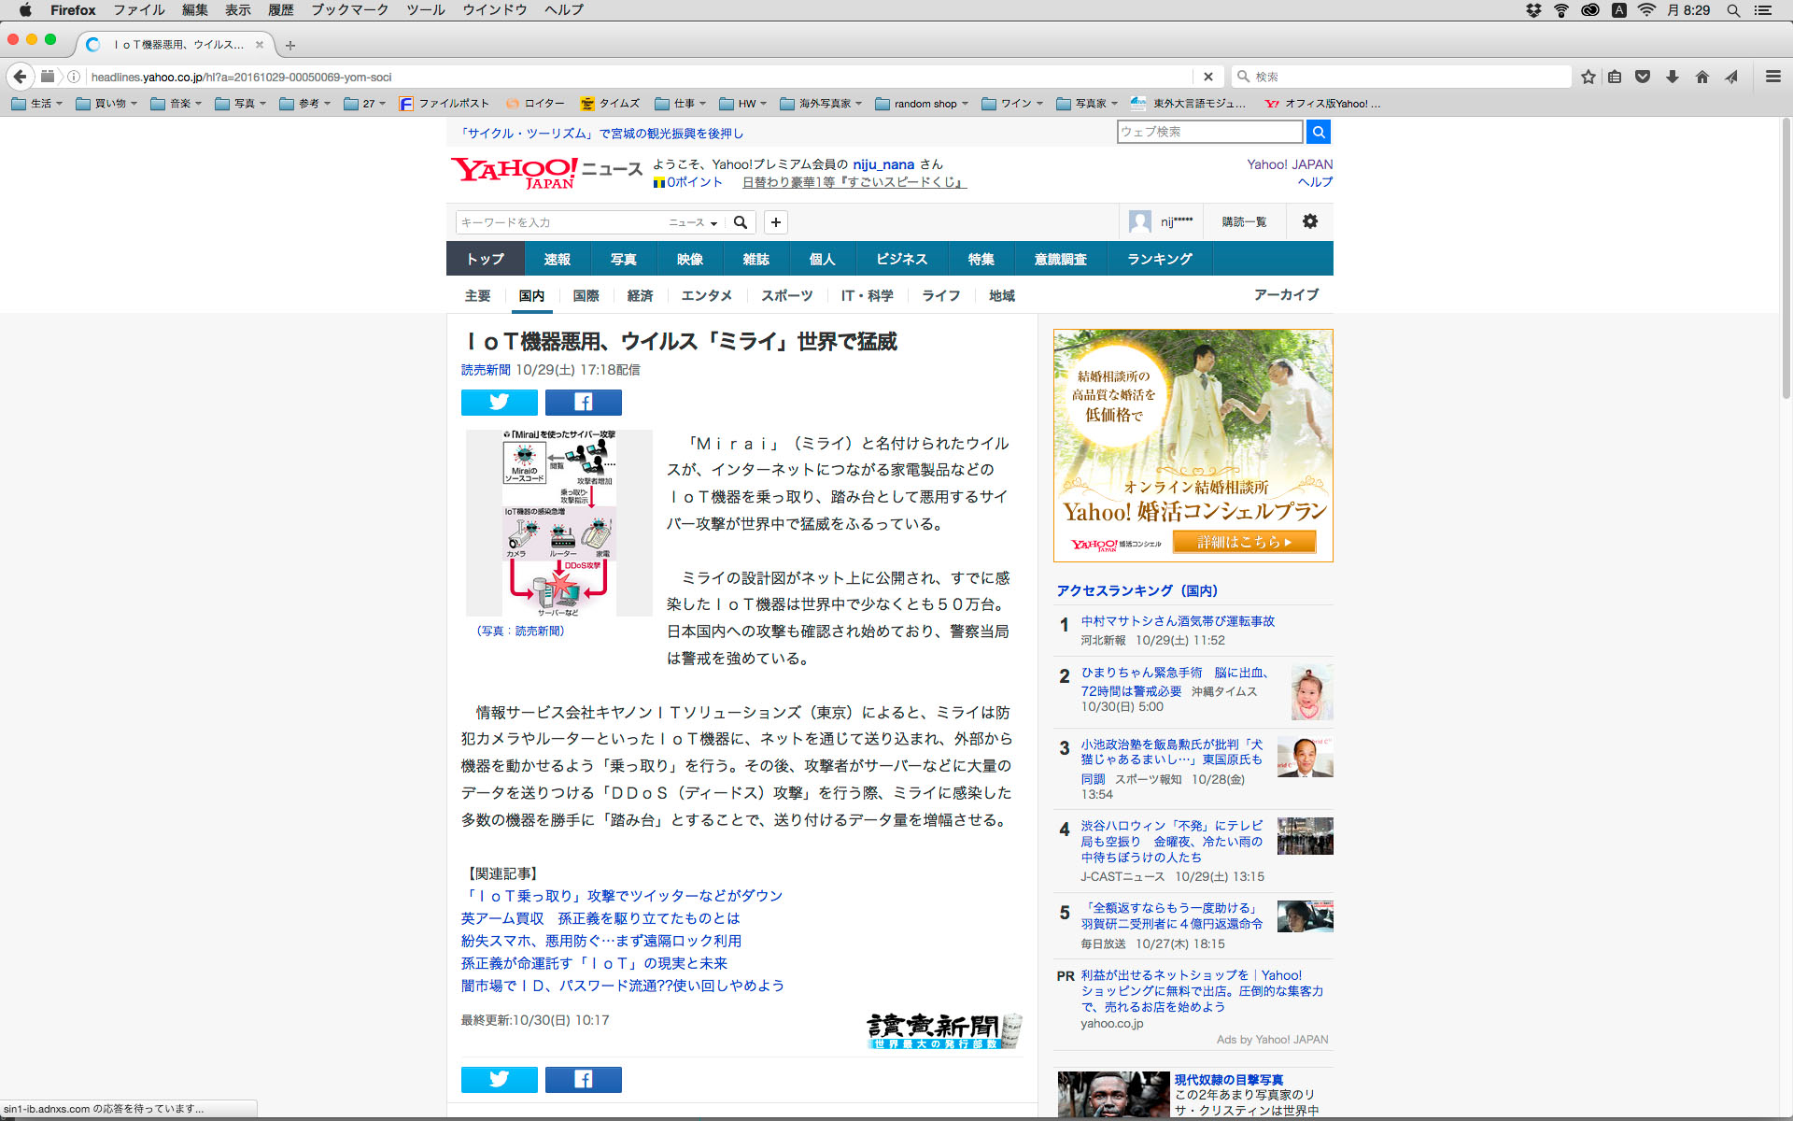
Task: Expand the ニュース search scope dropdown
Action: pyautogui.click(x=693, y=222)
